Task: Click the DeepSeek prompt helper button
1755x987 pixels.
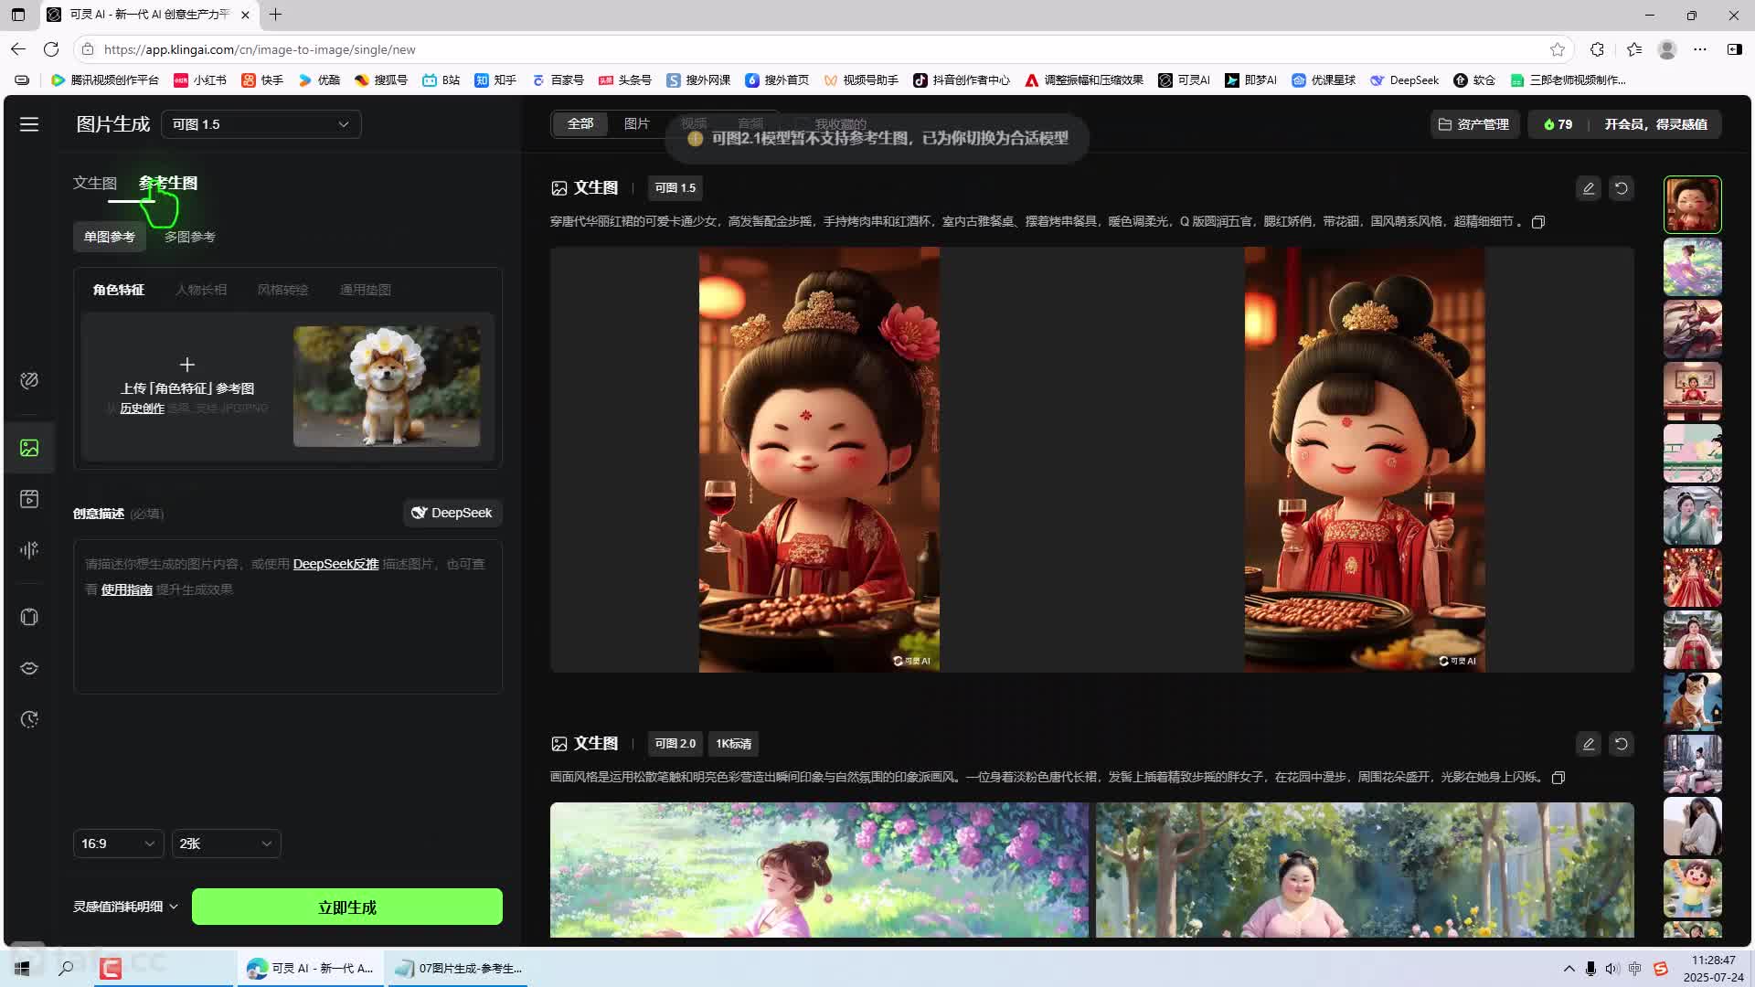Action: [452, 513]
